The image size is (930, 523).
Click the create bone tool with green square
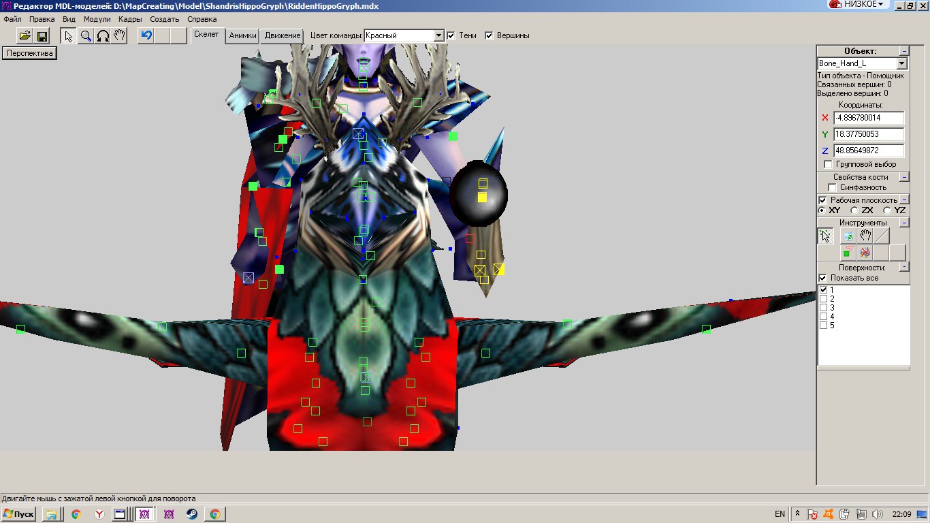click(x=848, y=253)
